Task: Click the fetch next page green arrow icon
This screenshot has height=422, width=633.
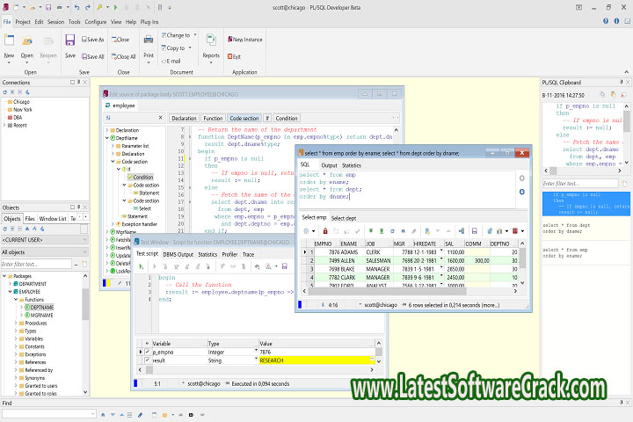Action: [x=371, y=231]
